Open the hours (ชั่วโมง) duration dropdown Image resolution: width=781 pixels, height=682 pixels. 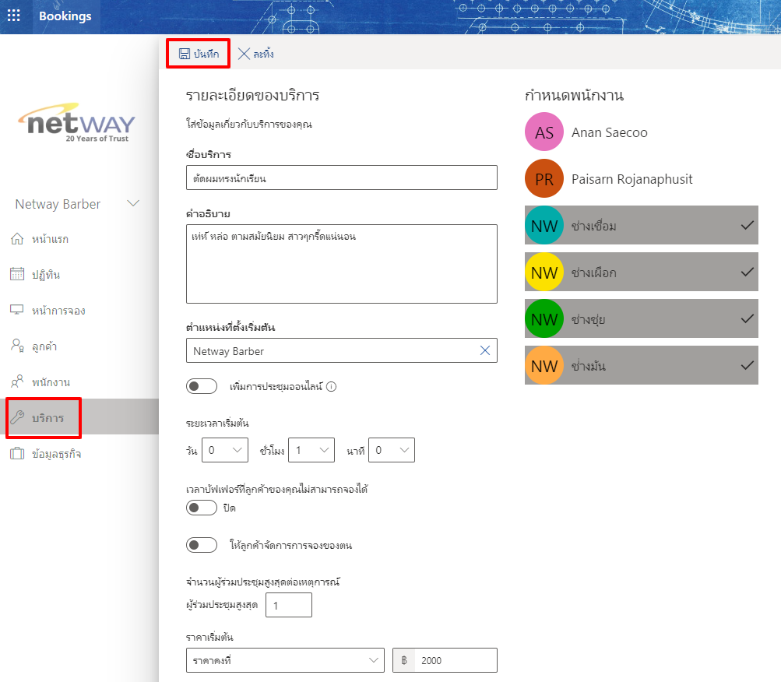pos(311,450)
